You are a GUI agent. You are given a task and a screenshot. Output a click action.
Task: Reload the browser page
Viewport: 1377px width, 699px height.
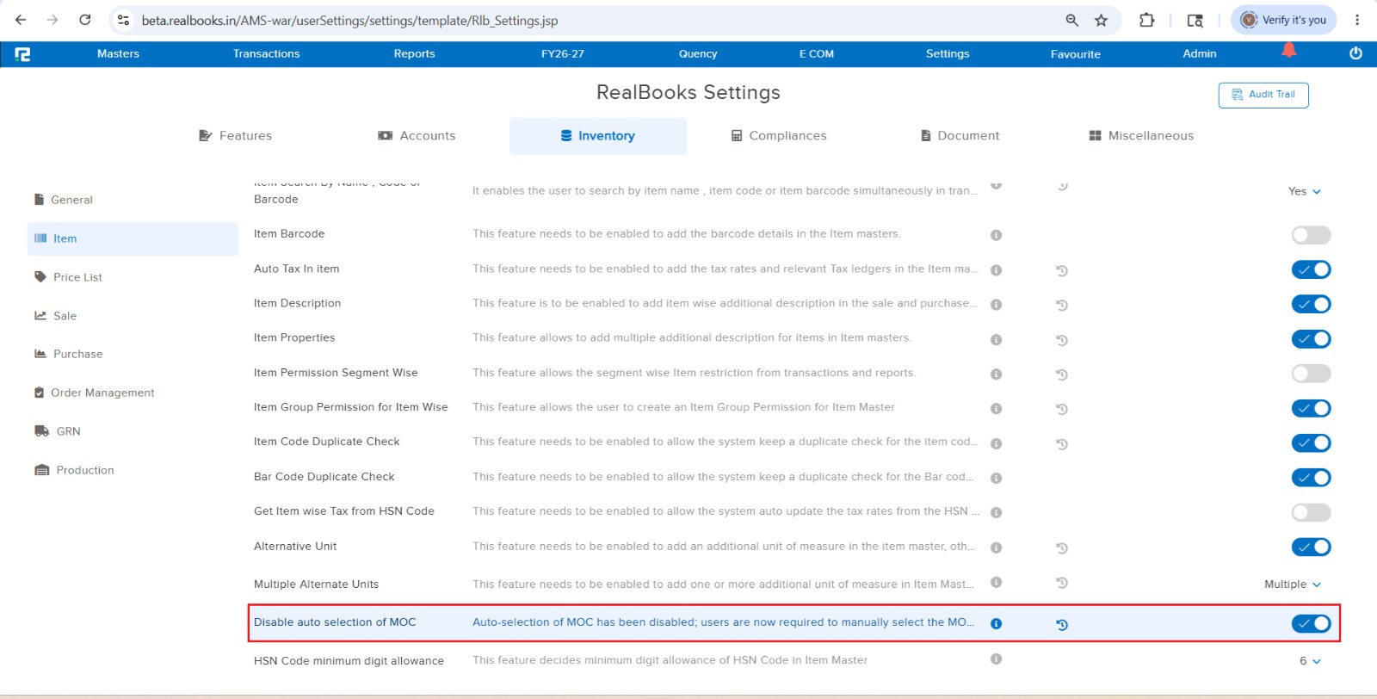point(84,20)
